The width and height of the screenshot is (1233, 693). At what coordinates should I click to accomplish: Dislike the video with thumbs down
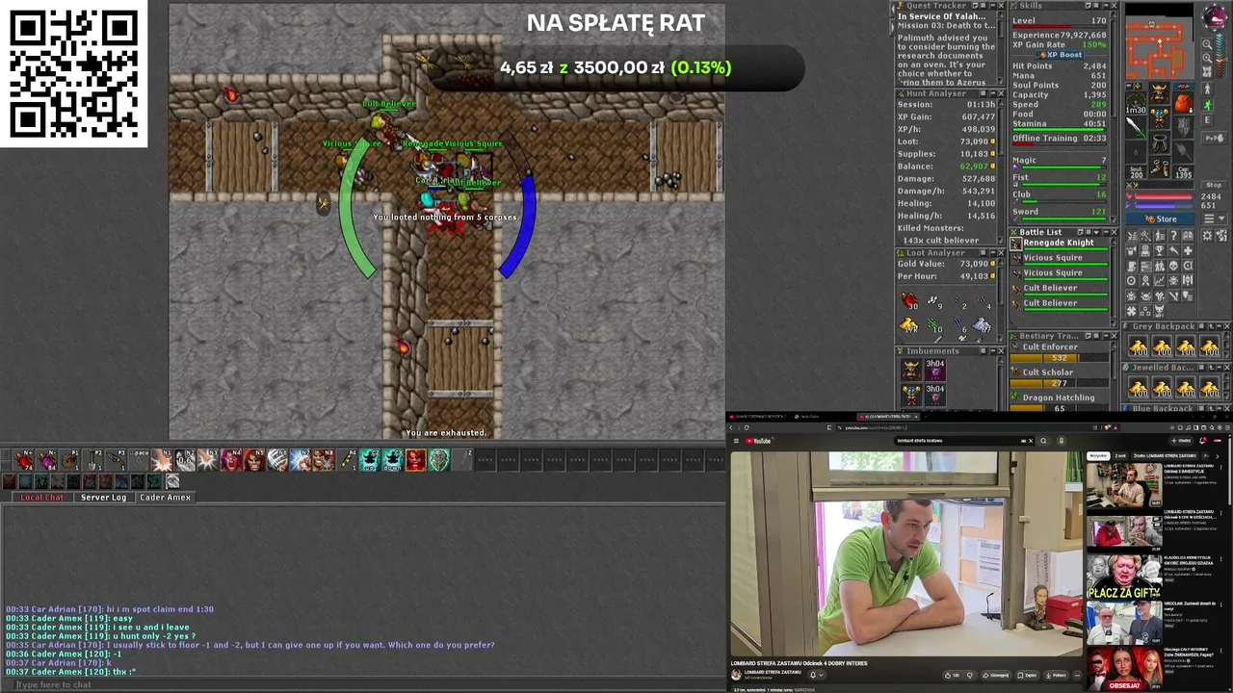click(970, 675)
